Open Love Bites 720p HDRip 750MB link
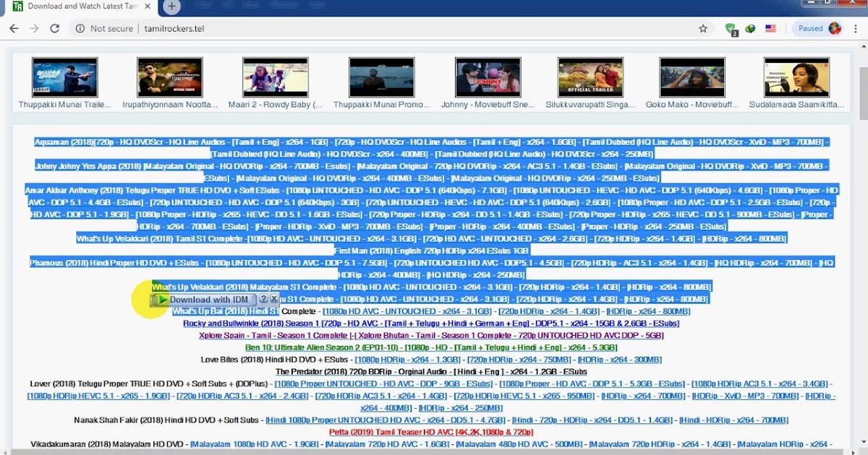Viewport: 868px width, 455px height. tap(519, 360)
